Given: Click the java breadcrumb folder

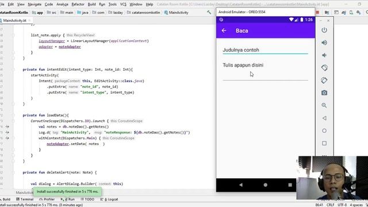Looking at the screenshot, I should point(83,13).
